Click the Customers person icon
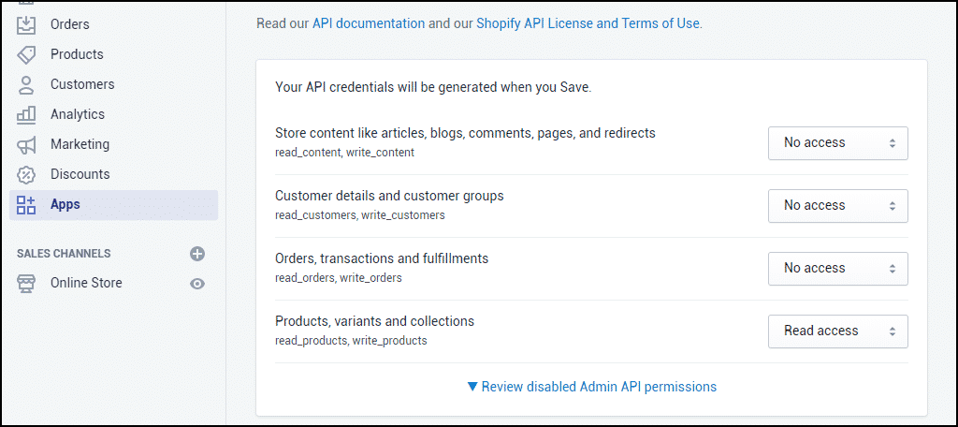The width and height of the screenshot is (958, 427). 26,84
